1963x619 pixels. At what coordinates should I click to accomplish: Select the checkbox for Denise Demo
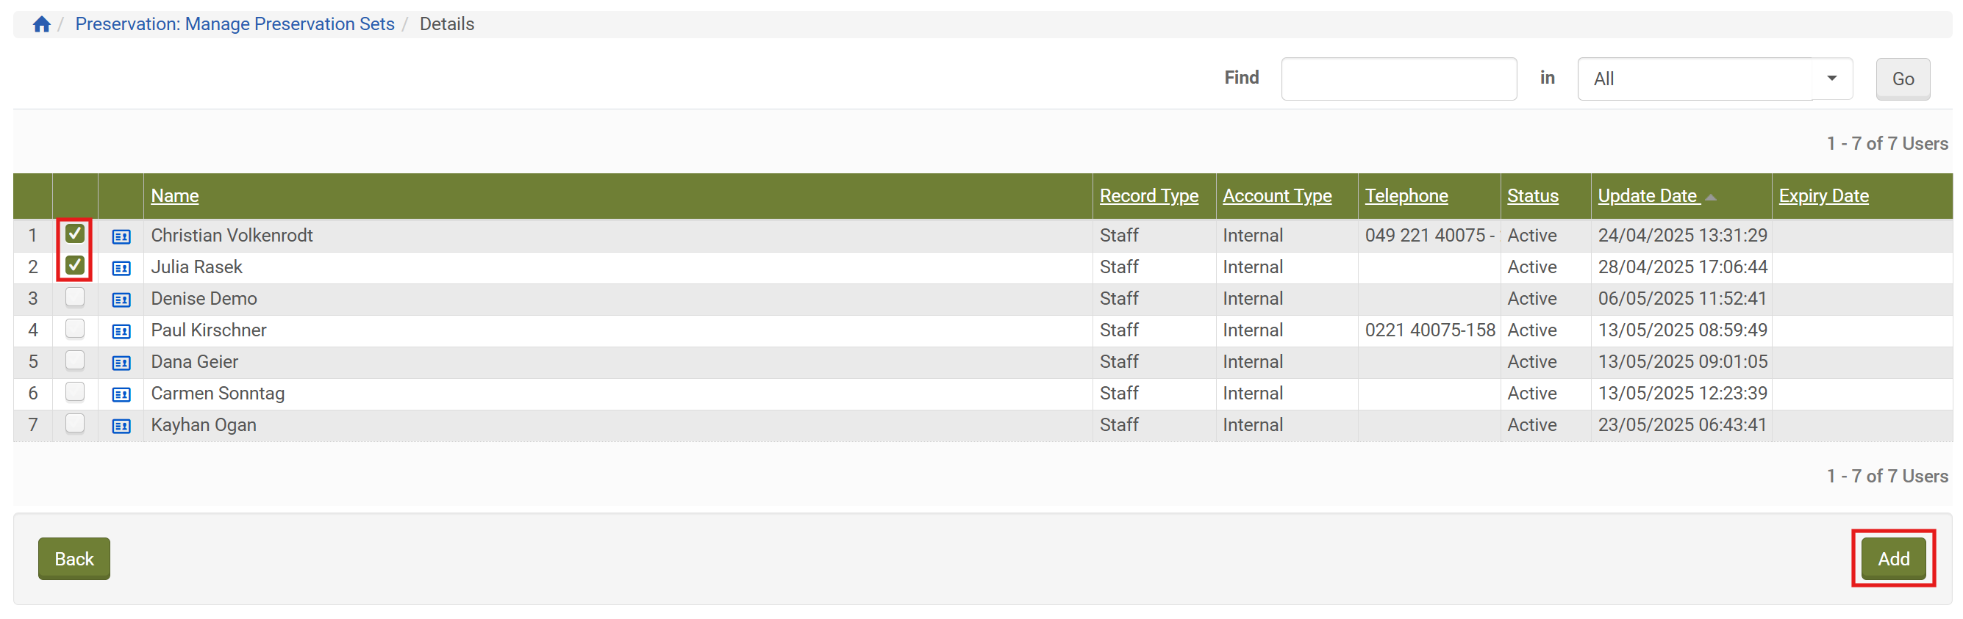point(75,297)
